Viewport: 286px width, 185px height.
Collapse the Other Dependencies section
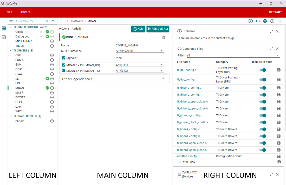[x=163, y=79]
